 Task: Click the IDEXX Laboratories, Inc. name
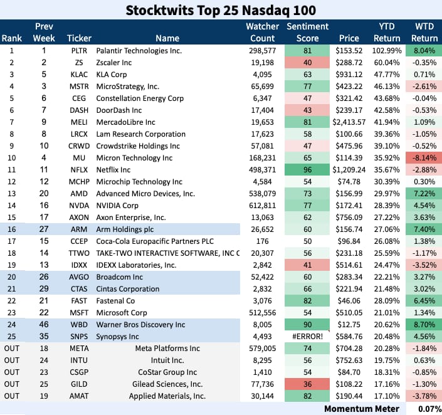click(x=136, y=265)
